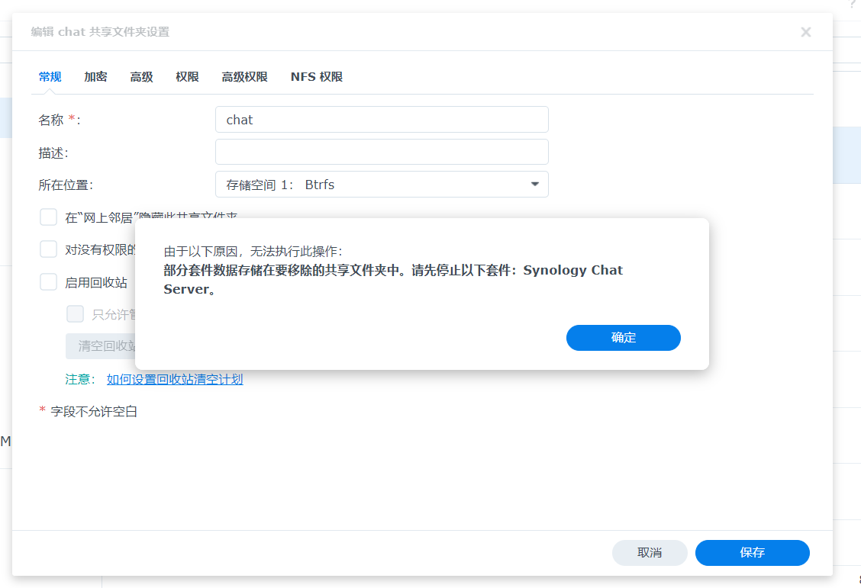The image size is (861, 588).
Task: Click the 名称 input field containing chat
Action: pos(382,120)
